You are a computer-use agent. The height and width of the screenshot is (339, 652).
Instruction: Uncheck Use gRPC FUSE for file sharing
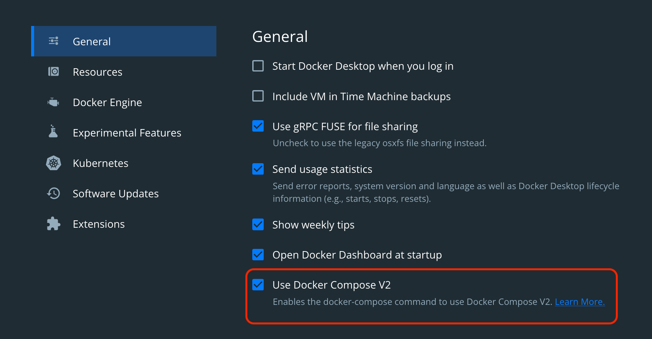tap(258, 126)
